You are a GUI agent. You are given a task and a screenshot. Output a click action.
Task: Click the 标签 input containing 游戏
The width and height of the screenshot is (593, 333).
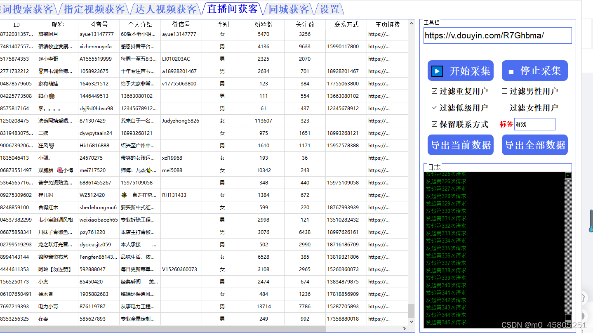click(535, 124)
